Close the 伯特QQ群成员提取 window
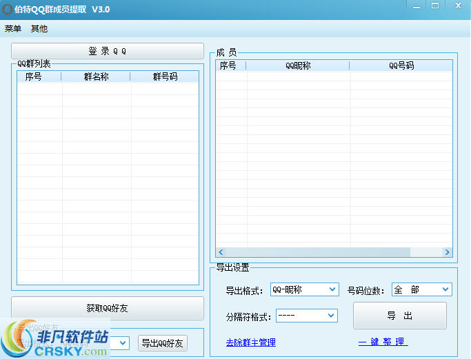 click(x=458, y=6)
